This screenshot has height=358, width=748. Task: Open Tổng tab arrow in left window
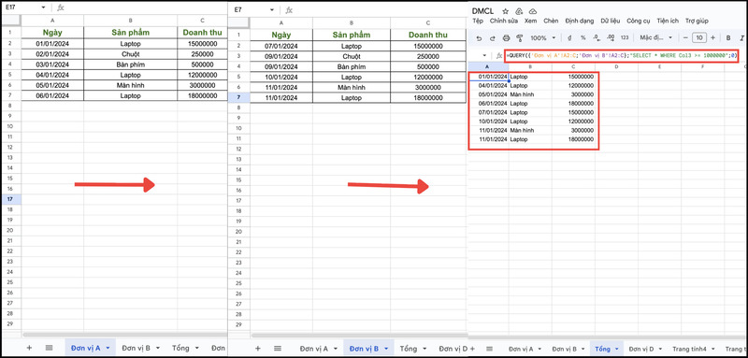[x=196, y=349]
